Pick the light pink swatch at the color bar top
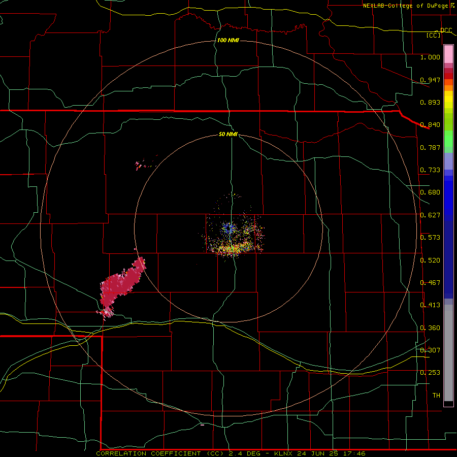This screenshot has width=457, height=457. [448, 54]
